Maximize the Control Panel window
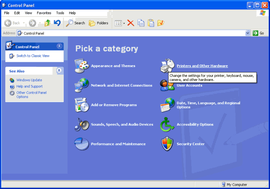The image size is (270, 189). [257, 5]
